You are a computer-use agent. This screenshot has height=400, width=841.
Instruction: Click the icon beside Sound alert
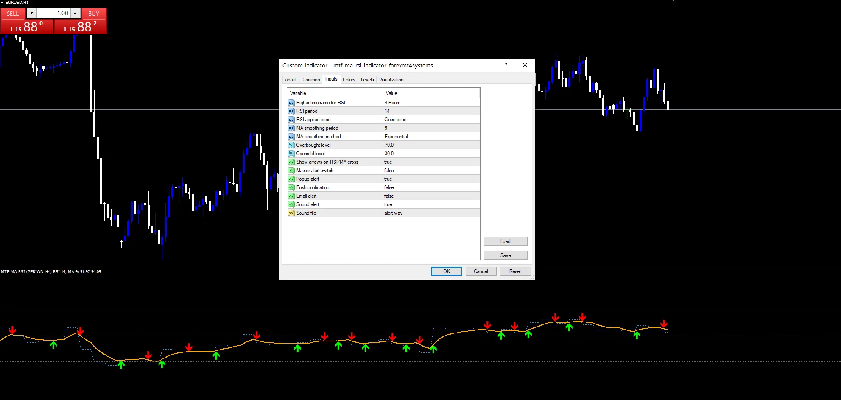[x=291, y=204]
